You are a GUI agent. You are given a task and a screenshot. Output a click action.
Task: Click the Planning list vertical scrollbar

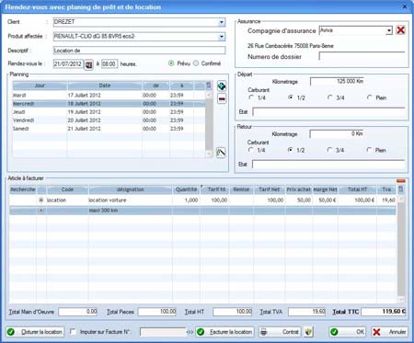[209, 124]
